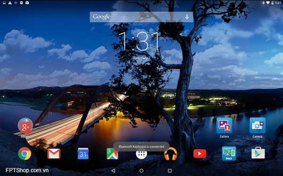Open the app drawer button
The height and width of the screenshot is (176, 283).
point(141,154)
